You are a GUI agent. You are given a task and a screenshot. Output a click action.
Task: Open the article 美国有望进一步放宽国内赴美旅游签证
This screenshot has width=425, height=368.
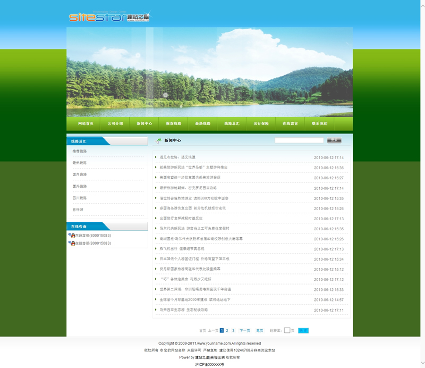(190, 178)
